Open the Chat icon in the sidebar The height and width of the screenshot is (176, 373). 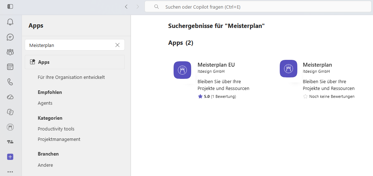pyautogui.click(x=10, y=37)
